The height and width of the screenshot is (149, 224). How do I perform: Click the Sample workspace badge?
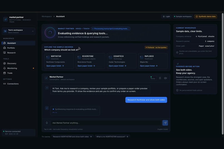coord(183,17)
